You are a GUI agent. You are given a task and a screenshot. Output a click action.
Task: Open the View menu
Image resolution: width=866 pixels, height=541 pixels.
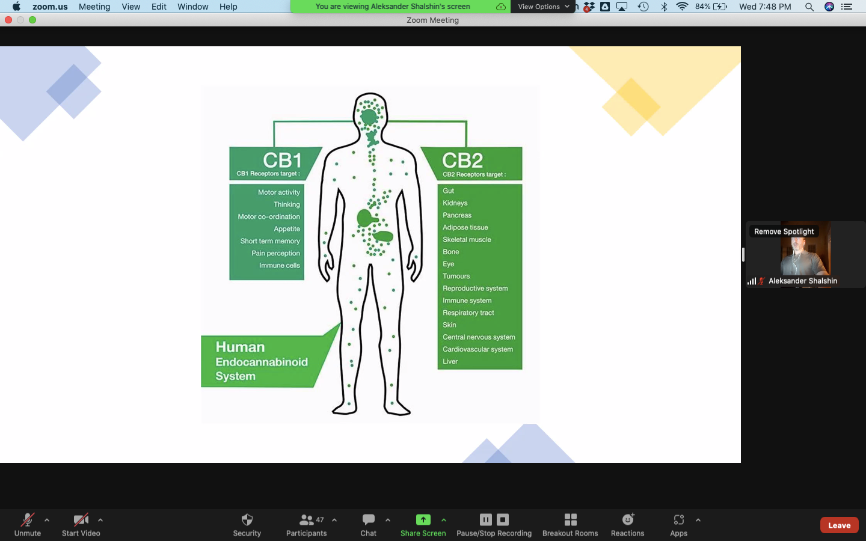pyautogui.click(x=131, y=7)
